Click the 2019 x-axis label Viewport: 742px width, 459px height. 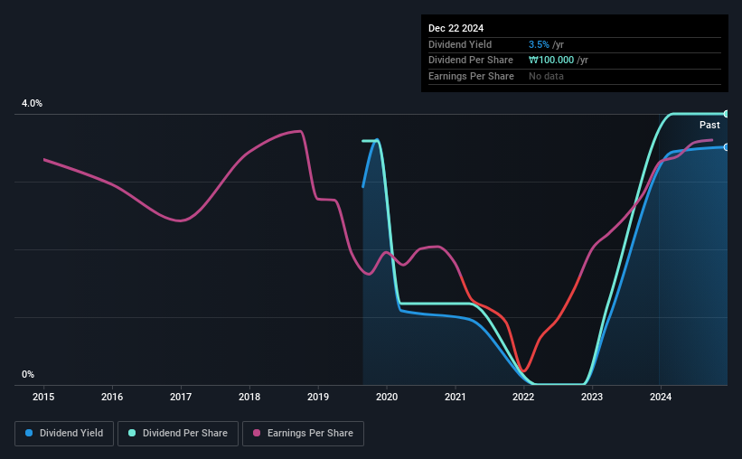click(x=318, y=397)
